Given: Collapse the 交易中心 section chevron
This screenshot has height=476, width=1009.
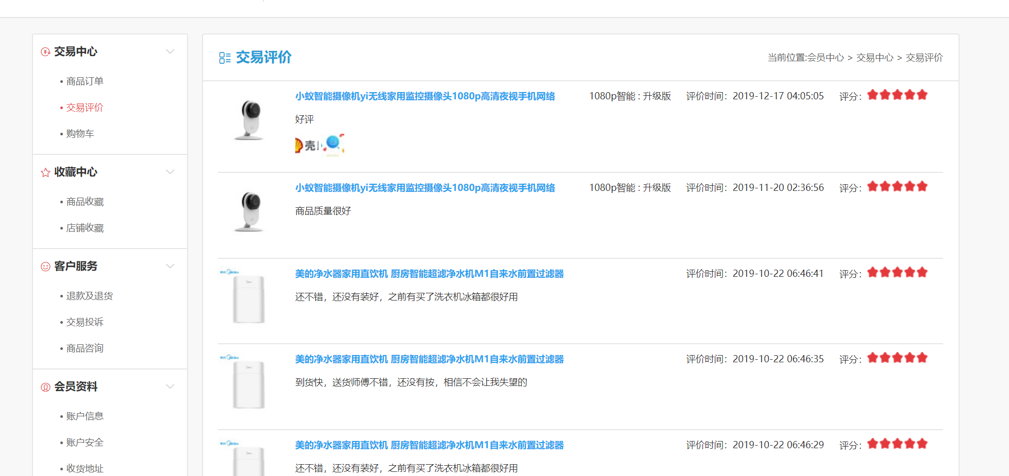Looking at the screenshot, I should point(170,51).
